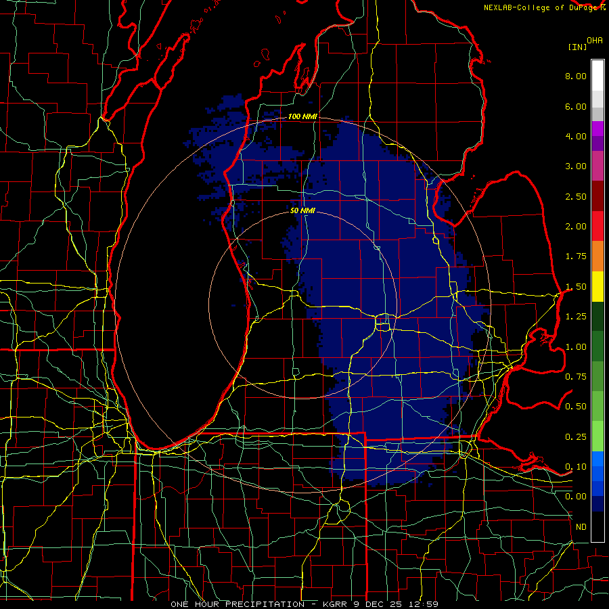Click the 2.00 legend value
The image size is (609, 609).
tap(576, 227)
